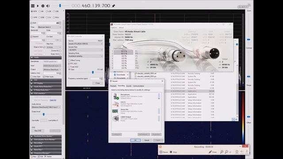The height and width of the screenshot is (159, 283).
Task: Click second zoom magnifier in recorder bar
Action: (x=227, y=152)
